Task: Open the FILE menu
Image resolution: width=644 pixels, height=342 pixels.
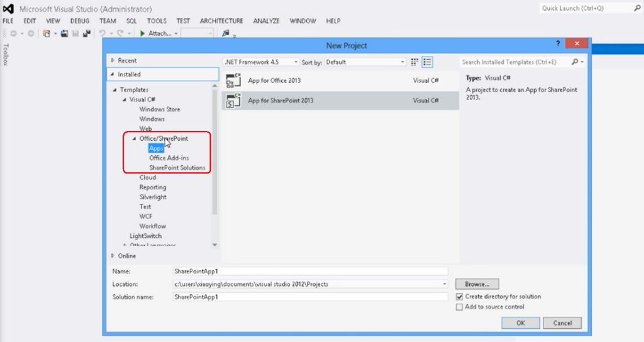Action: click(8, 21)
